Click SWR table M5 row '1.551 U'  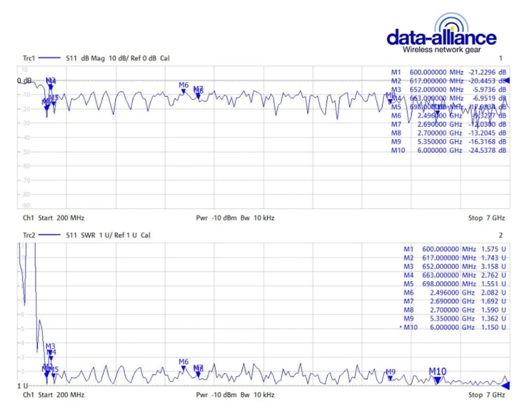493,284
